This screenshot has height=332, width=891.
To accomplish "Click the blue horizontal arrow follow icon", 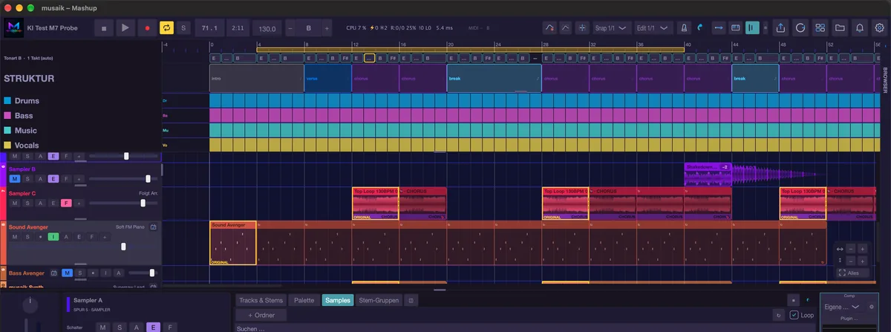I will click(x=718, y=28).
